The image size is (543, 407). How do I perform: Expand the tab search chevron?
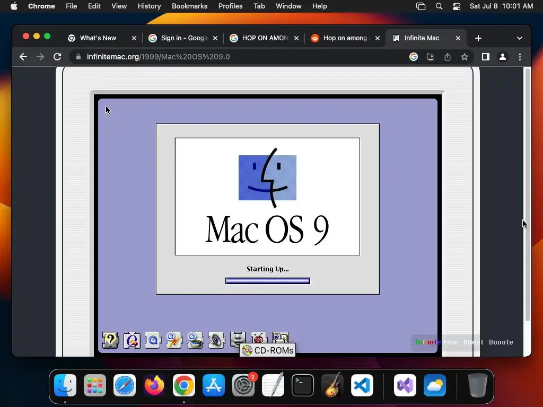(x=520, y=38)
